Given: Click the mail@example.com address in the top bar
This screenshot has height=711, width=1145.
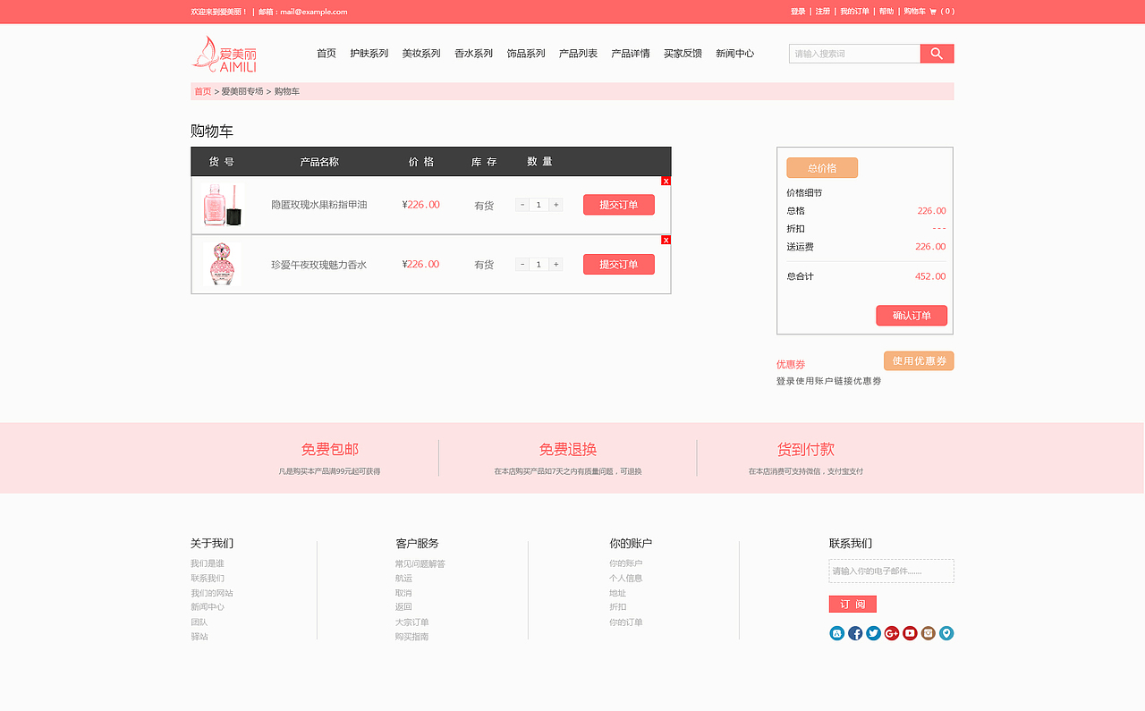Looking at the screenshot, I should pyautogui.click(x=314, y=12).
